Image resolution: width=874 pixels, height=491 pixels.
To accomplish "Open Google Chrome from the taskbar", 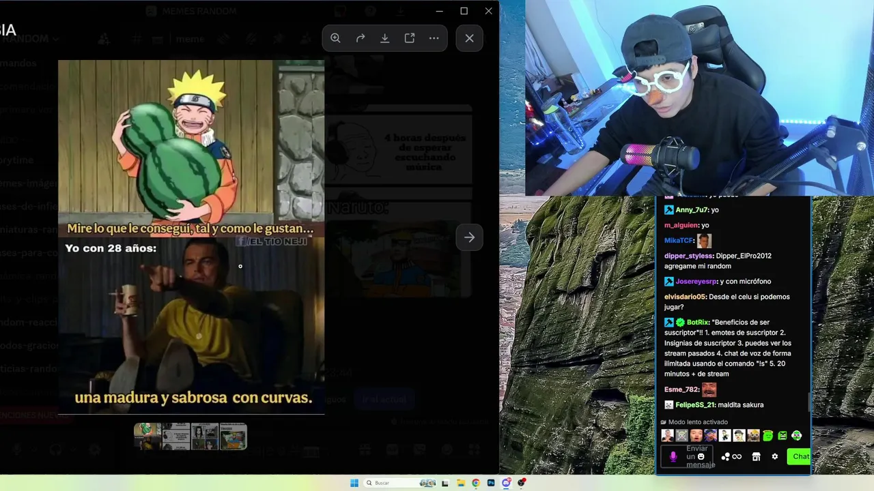I will pos(476,483).
